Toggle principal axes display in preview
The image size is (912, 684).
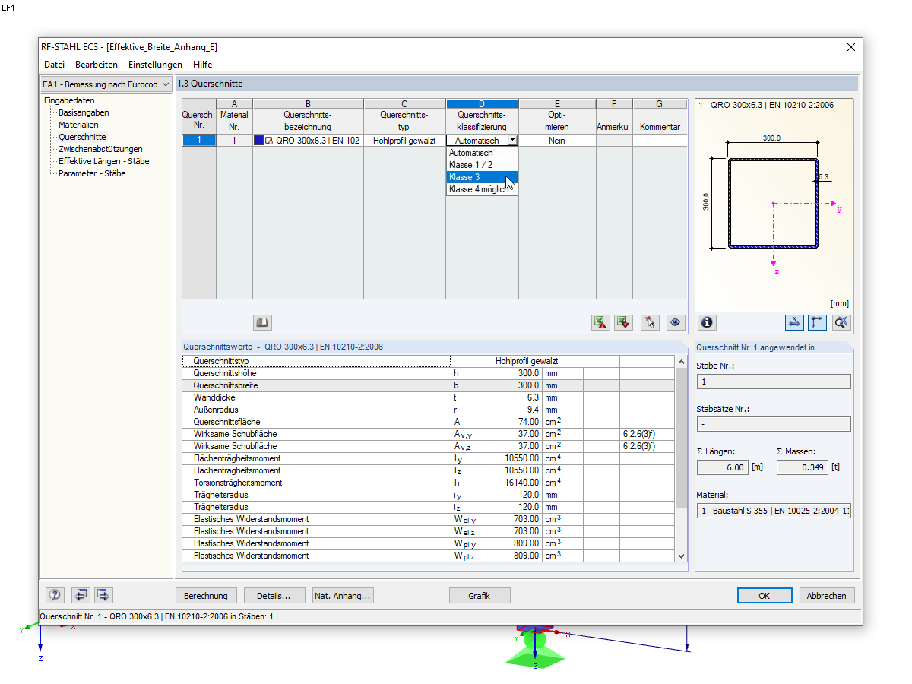[x=818, y=322]
